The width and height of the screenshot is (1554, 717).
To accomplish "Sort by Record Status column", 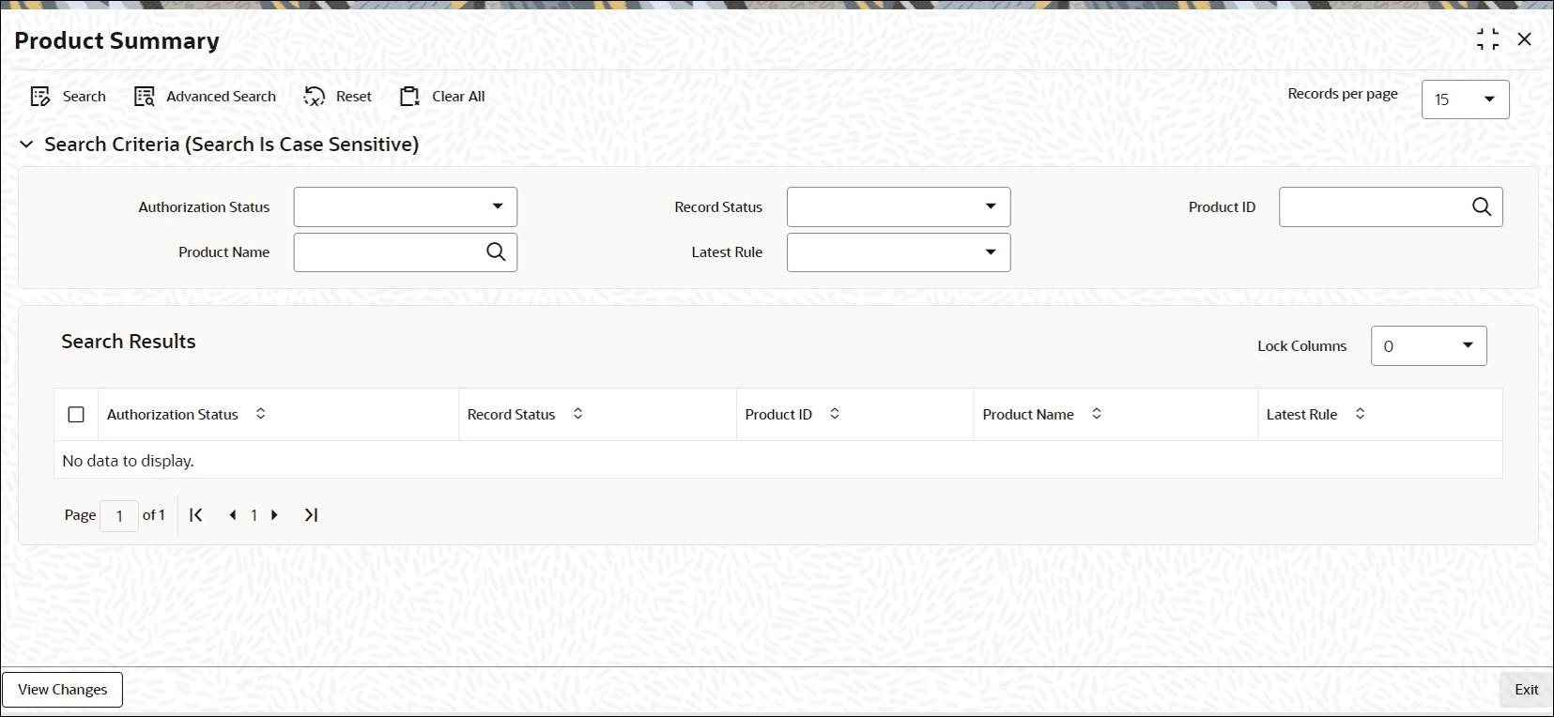I will 578,414.
